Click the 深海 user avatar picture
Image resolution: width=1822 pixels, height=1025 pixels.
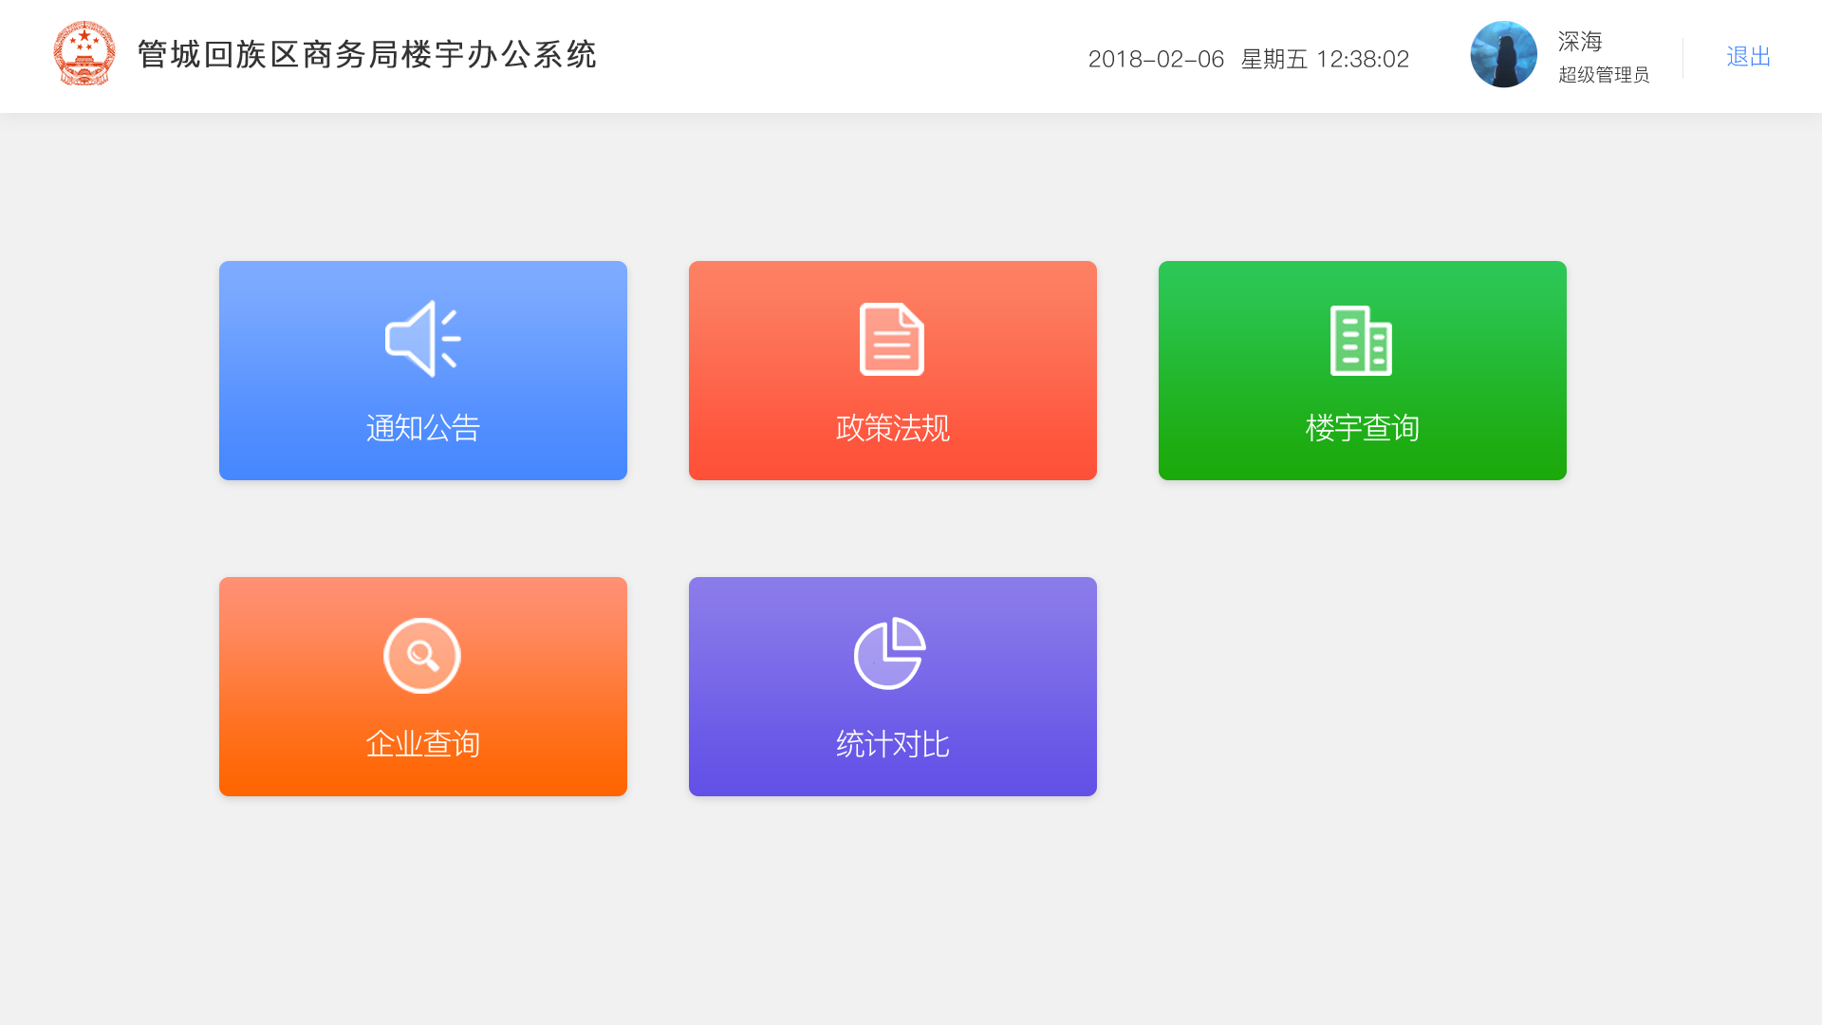click(1503, 55)
